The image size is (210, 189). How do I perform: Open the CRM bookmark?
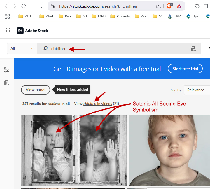[174, 16]
